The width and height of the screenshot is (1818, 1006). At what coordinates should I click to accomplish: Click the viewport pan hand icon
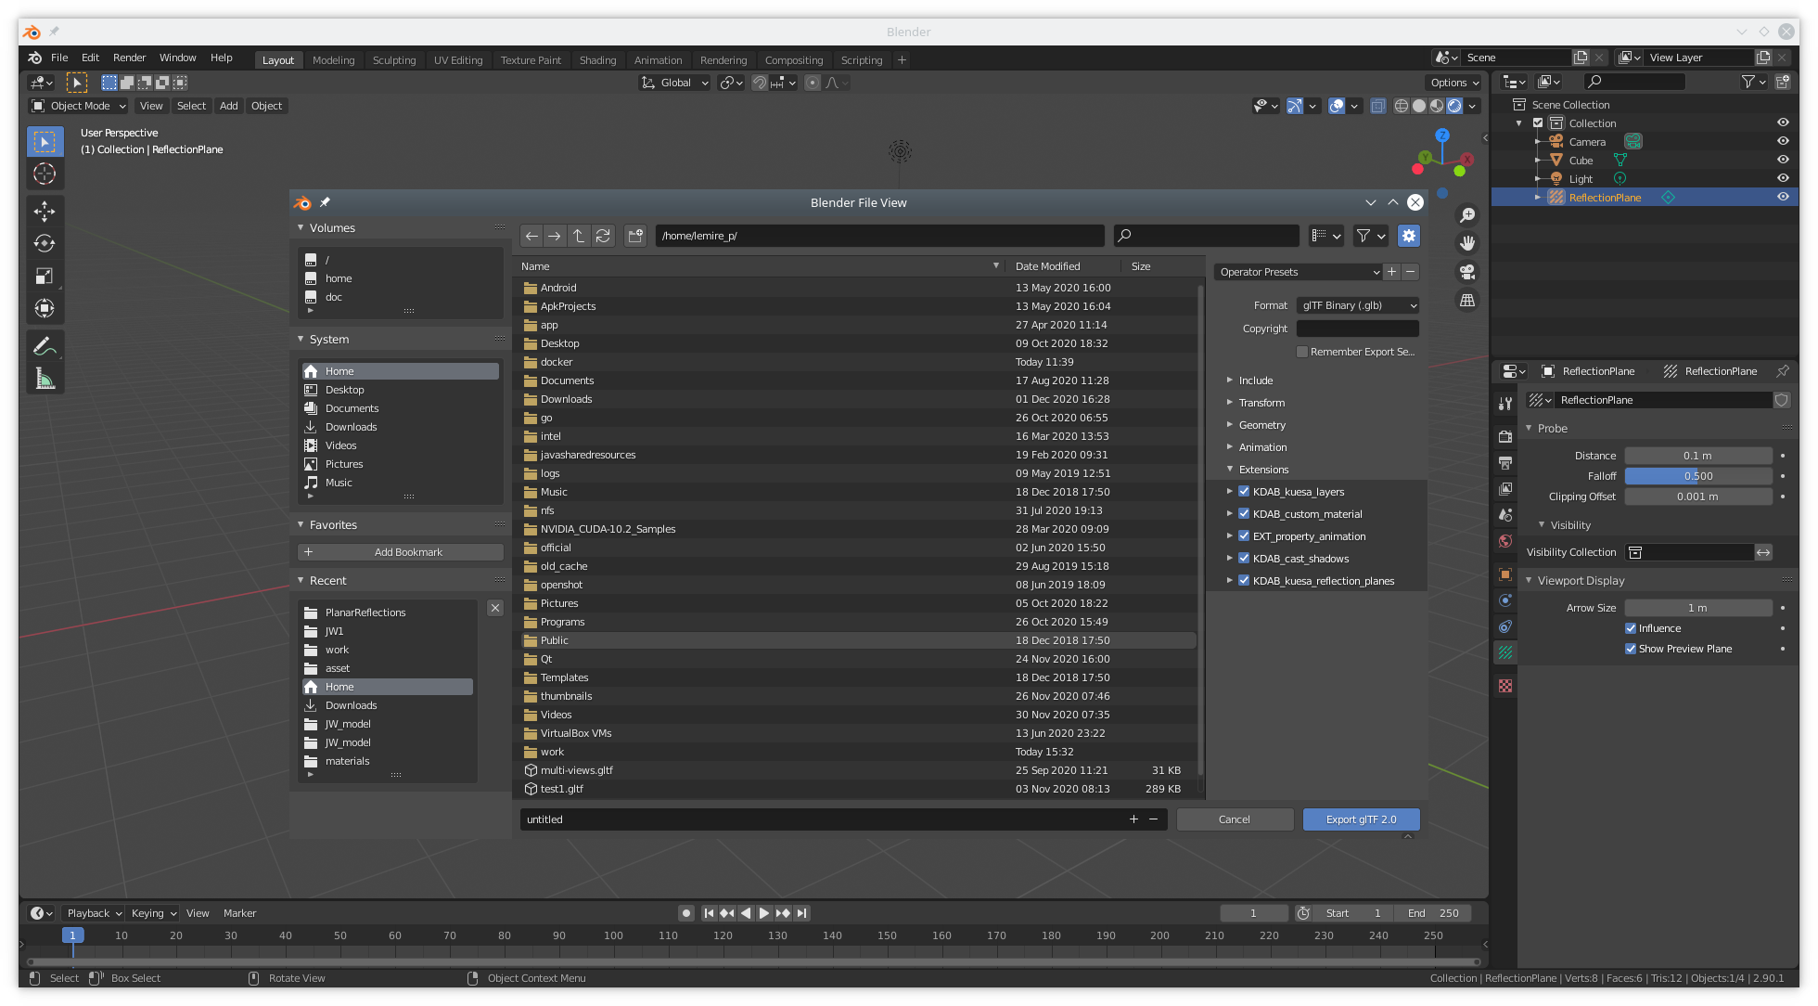coord(1467,243)
